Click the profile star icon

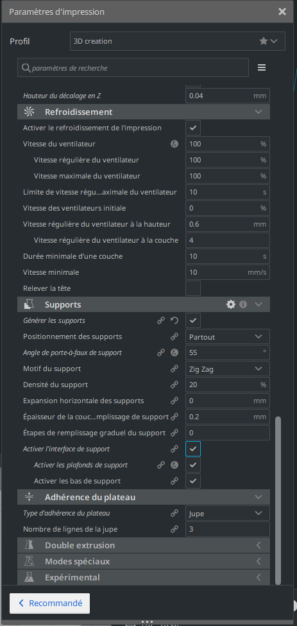[x=264, y=41]
